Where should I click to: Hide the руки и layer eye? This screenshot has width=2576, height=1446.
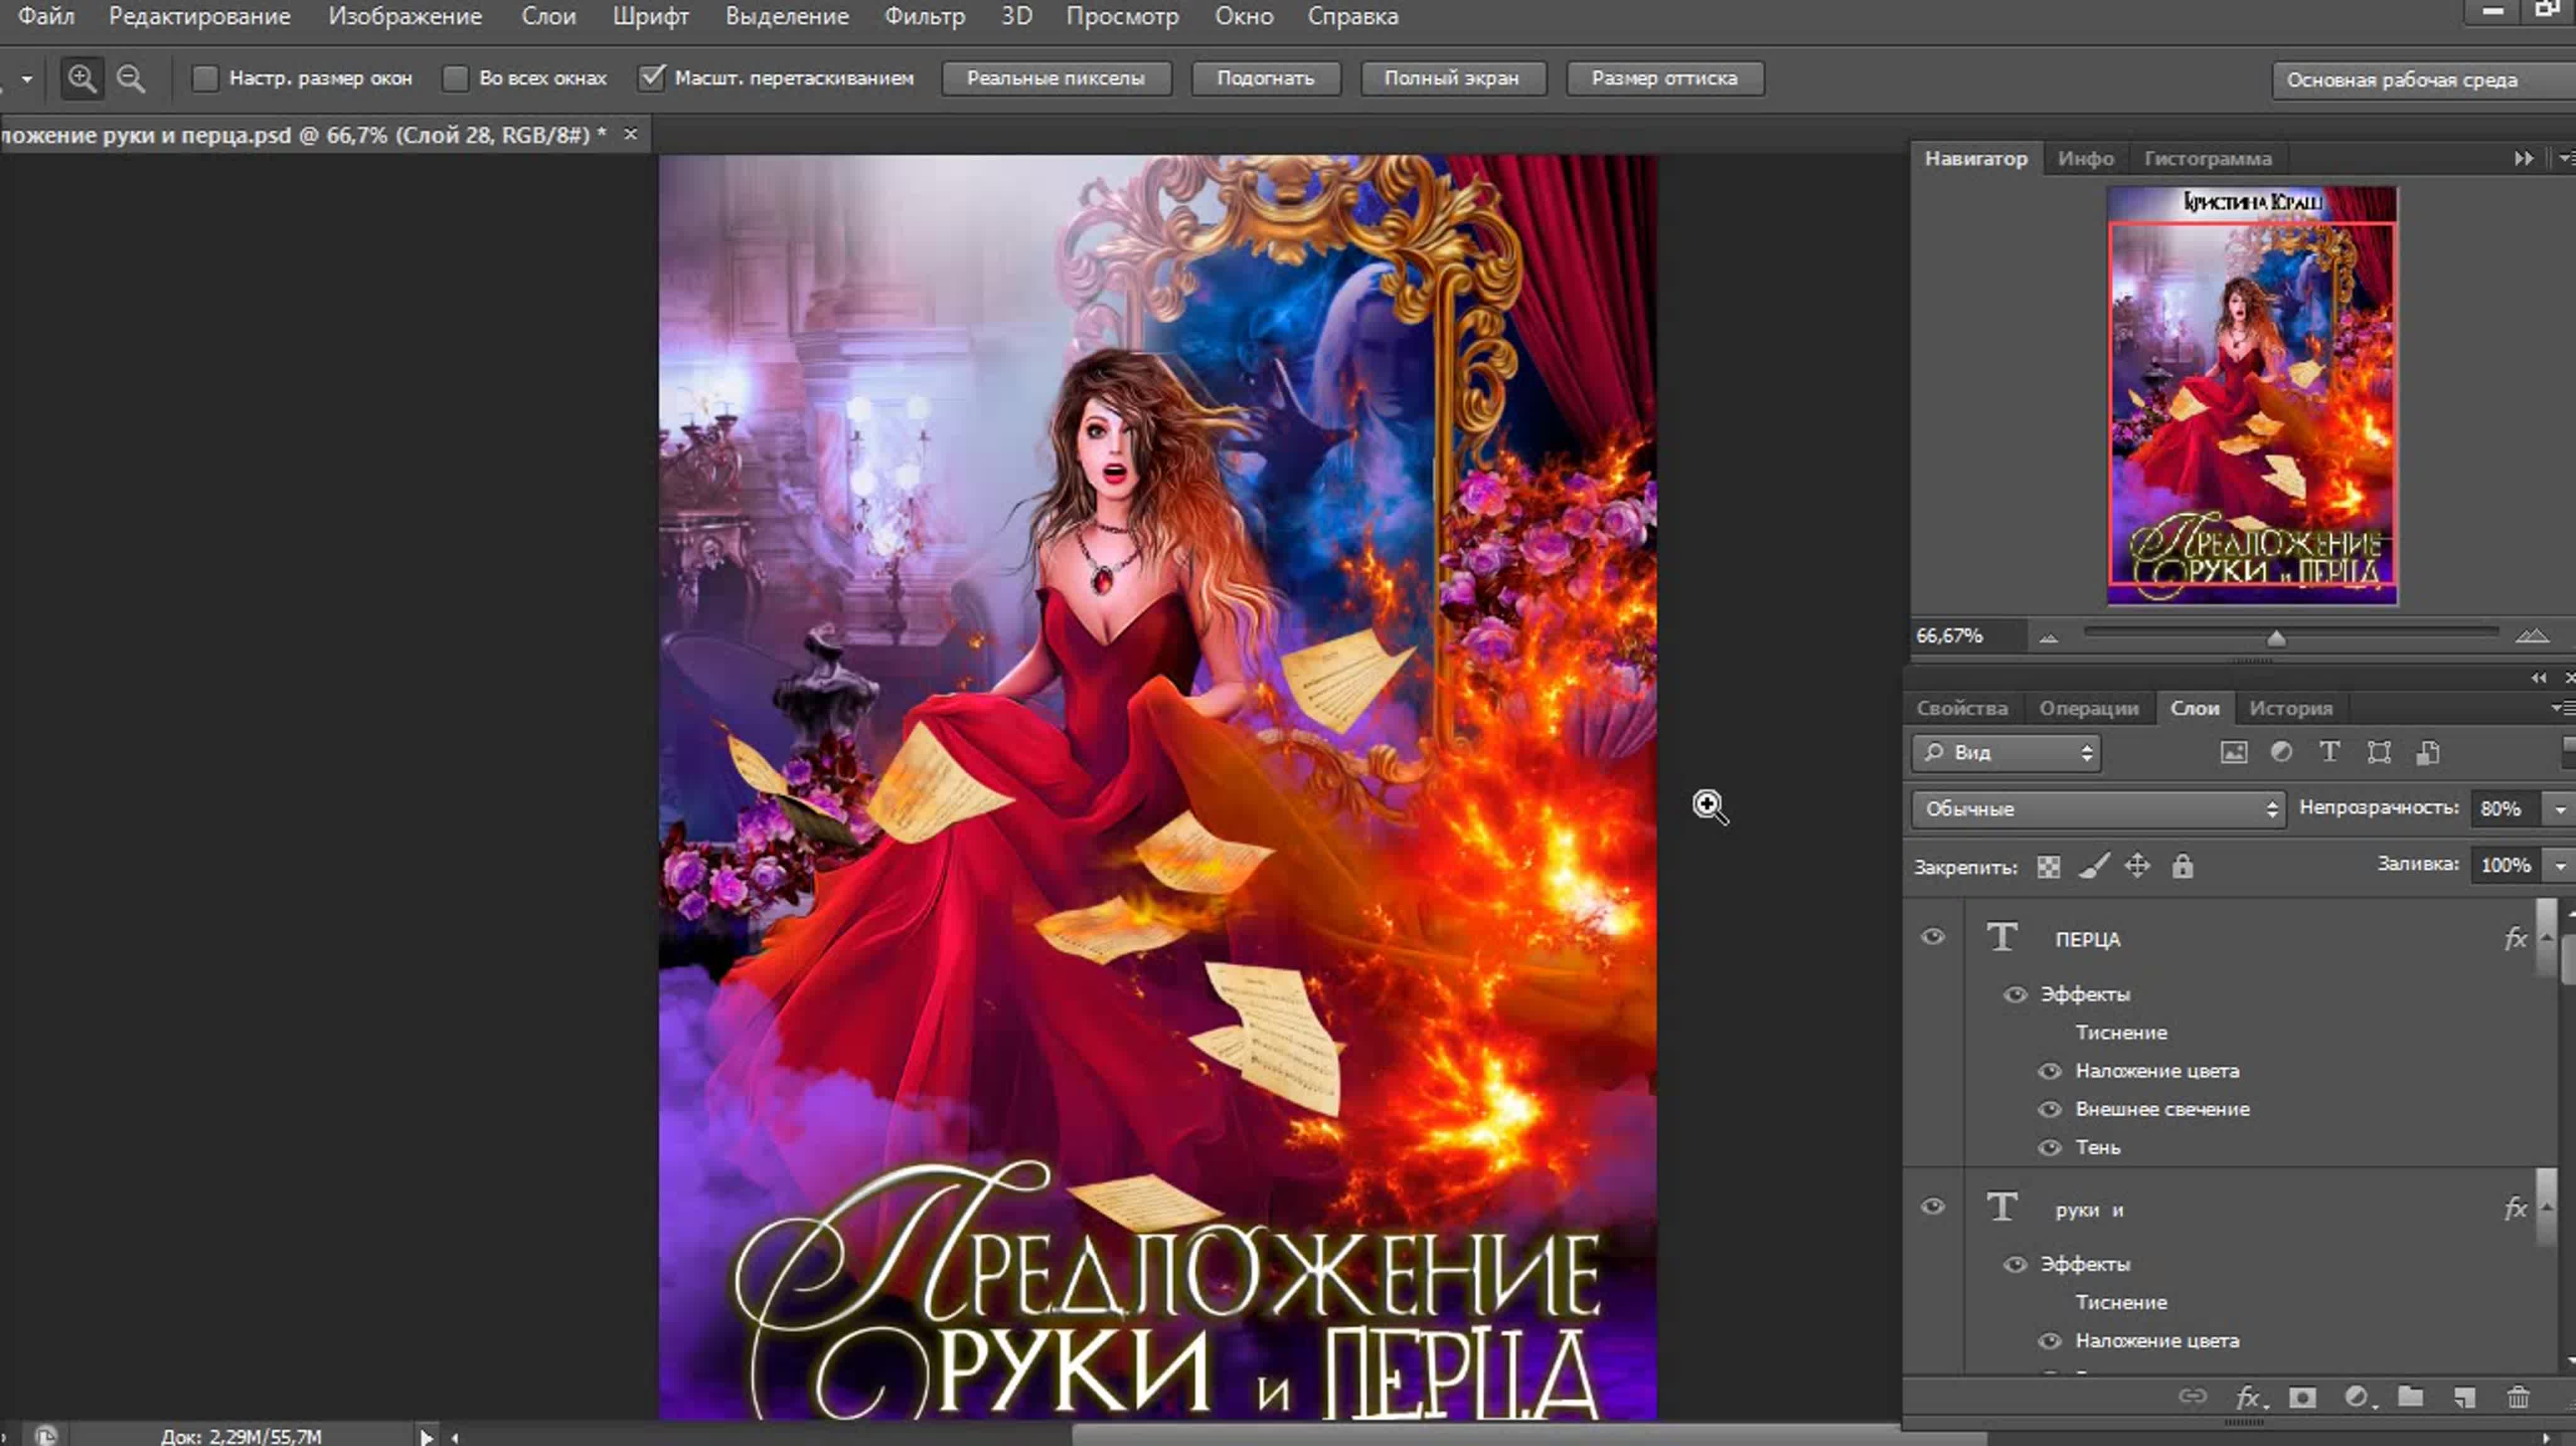point(1932,1206)
